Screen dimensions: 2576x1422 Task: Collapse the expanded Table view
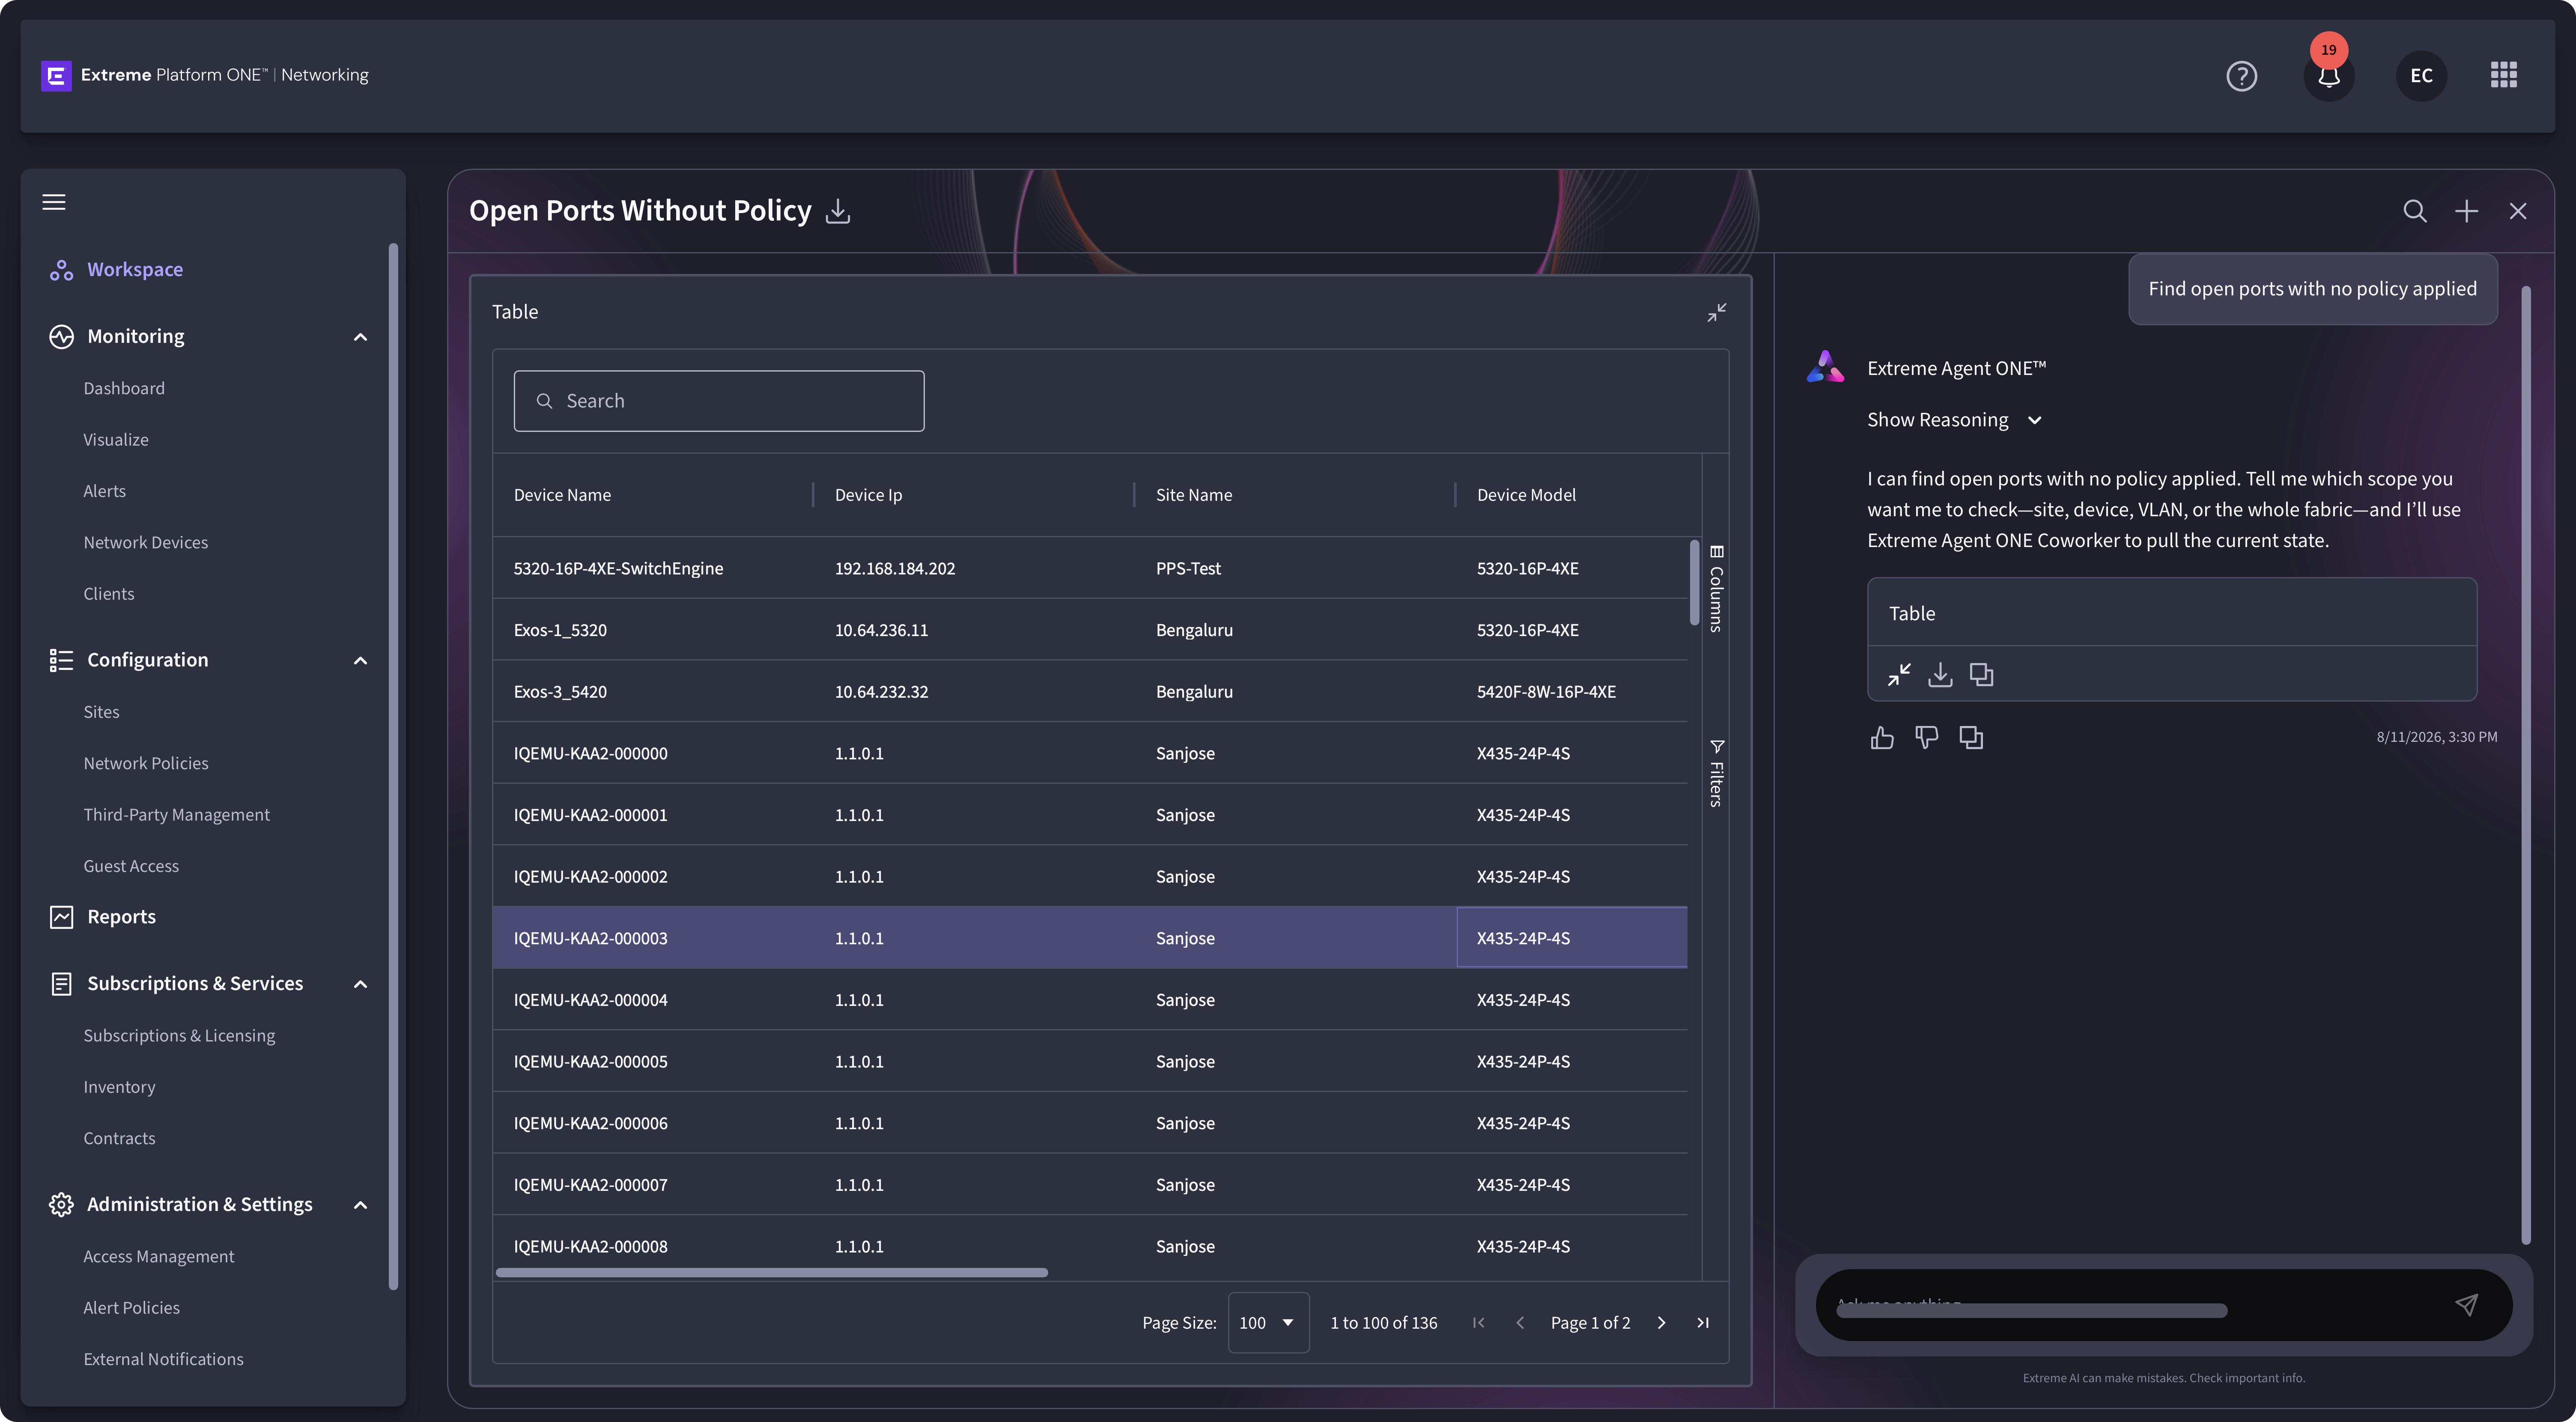[x=1716, y=313]
